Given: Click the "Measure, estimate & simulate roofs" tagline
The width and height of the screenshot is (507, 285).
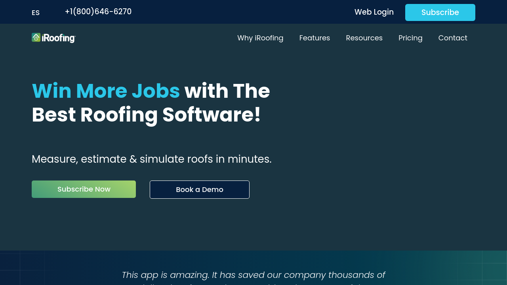Looking at the screenshot, I should tap(123, 159).
